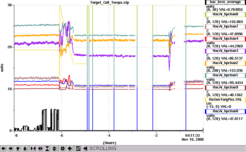Viewport: 246px width, 152px height.
Task: Zoom in vertically using the hourglass icon
Action: [47, 148]
